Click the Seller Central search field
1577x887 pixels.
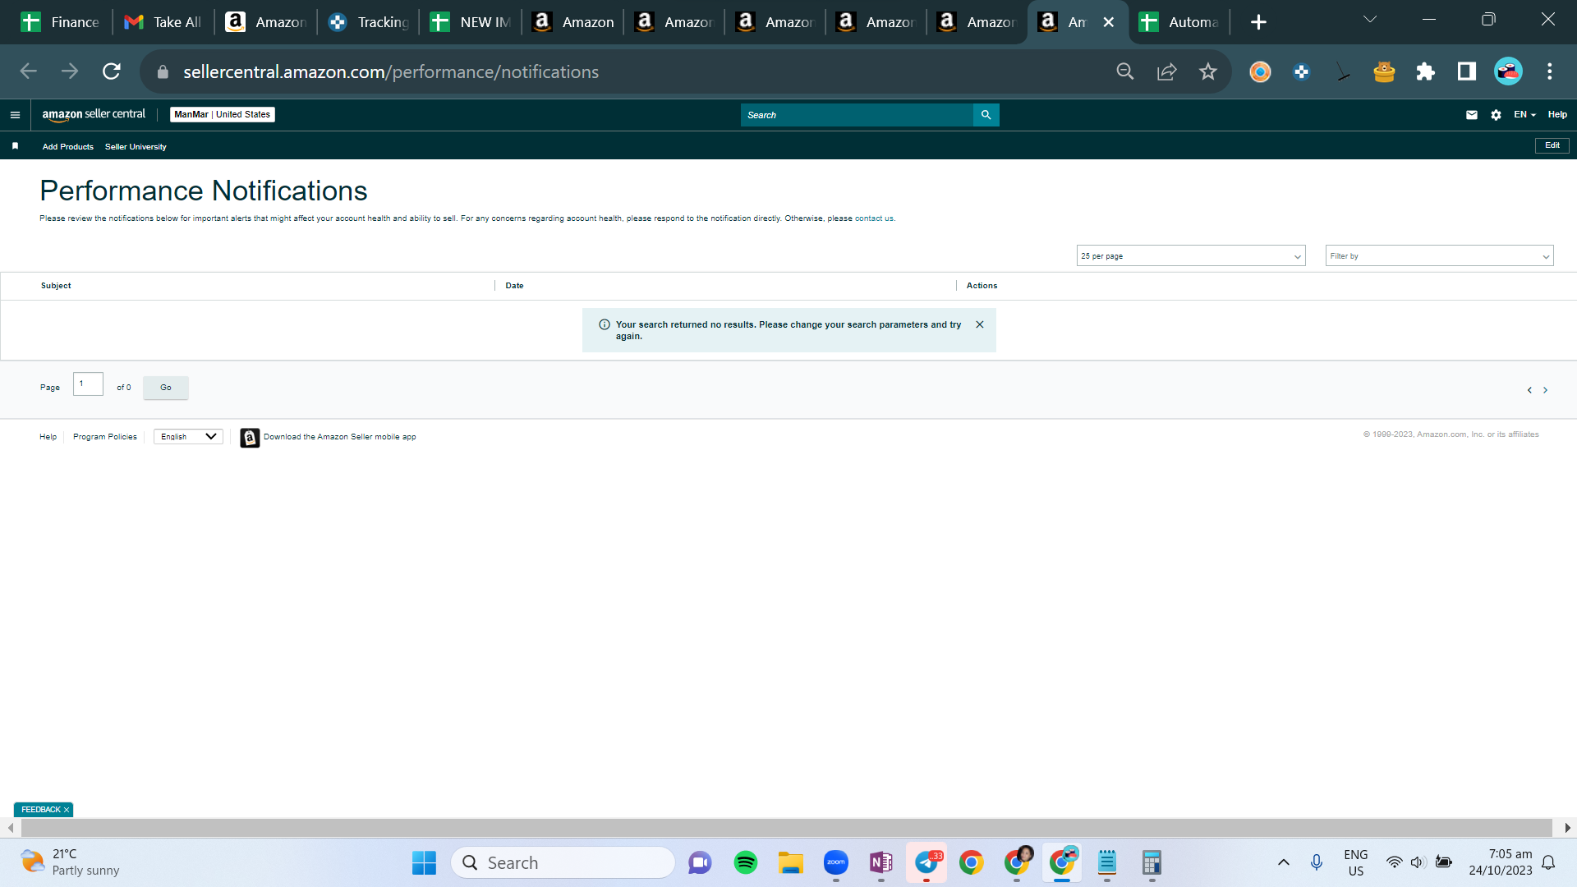click(857, 115)
